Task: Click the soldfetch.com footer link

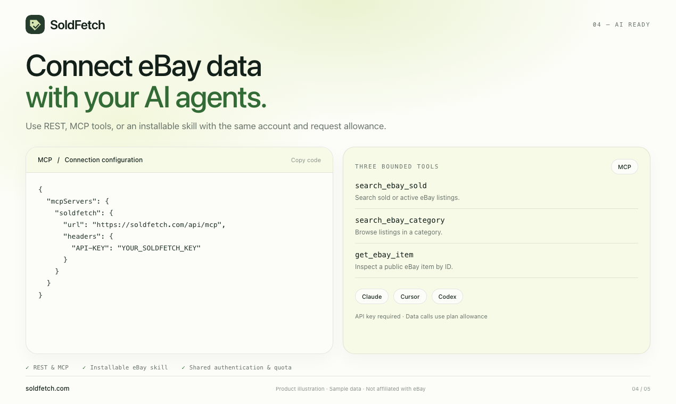Action: click(x=47, y=389)
